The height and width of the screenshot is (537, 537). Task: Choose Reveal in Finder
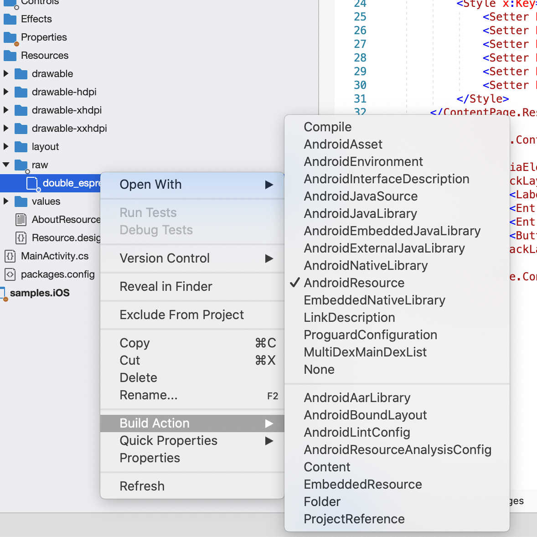pos(166,287)
